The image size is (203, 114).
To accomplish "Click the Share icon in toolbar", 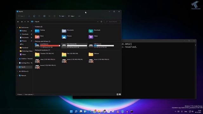I will point(49,16).
